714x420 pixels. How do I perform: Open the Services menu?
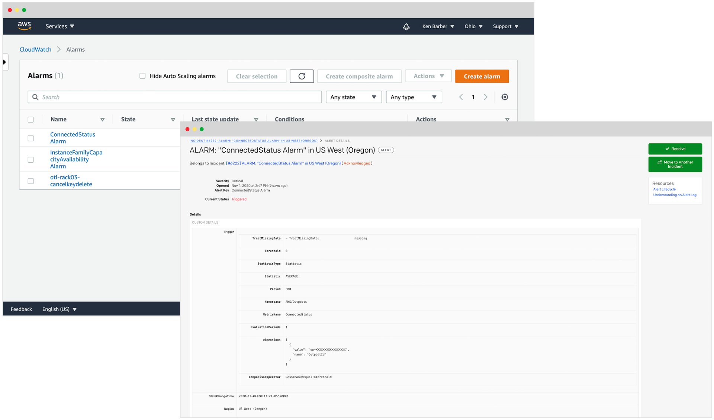pos(59,26)
